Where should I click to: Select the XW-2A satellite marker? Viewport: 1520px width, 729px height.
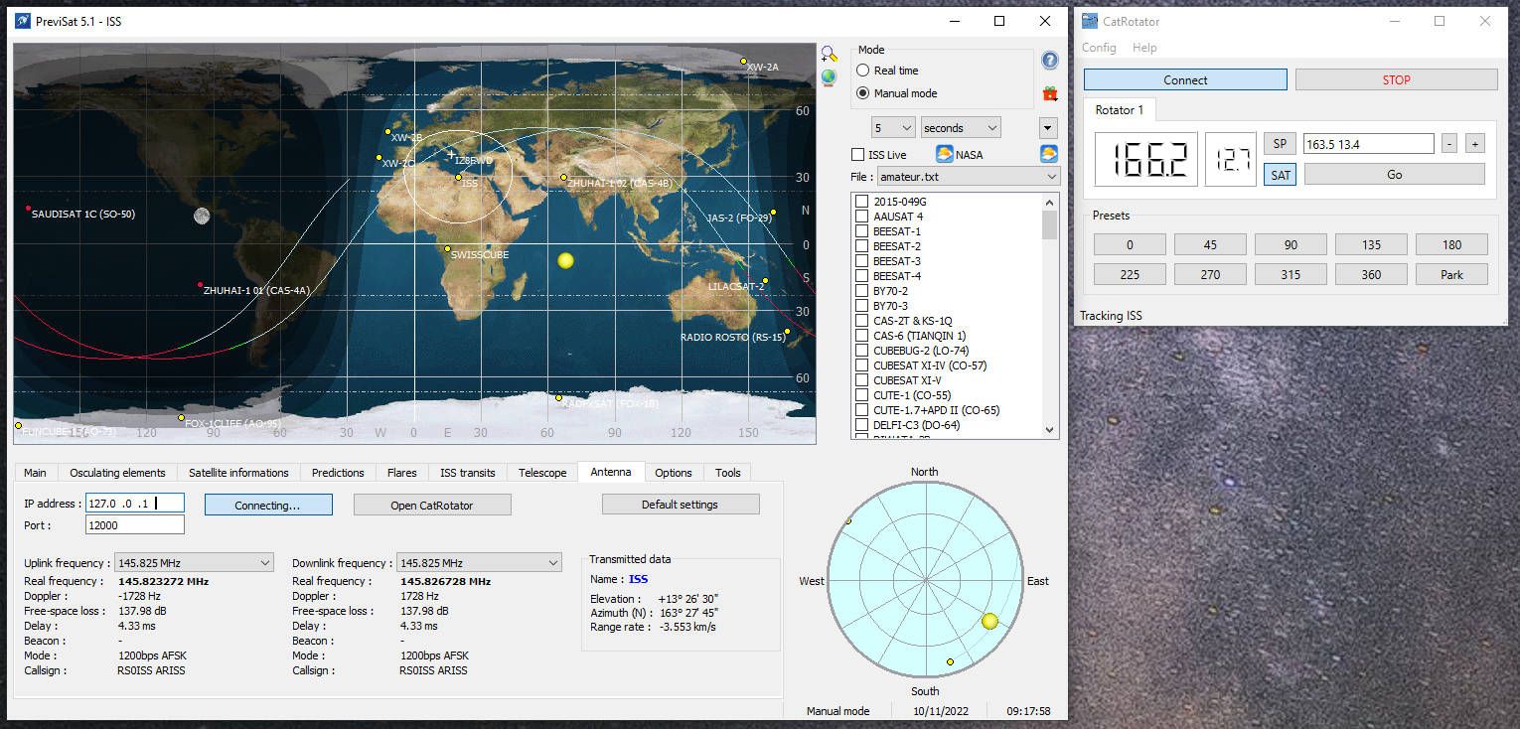click(x=743, y=62)
